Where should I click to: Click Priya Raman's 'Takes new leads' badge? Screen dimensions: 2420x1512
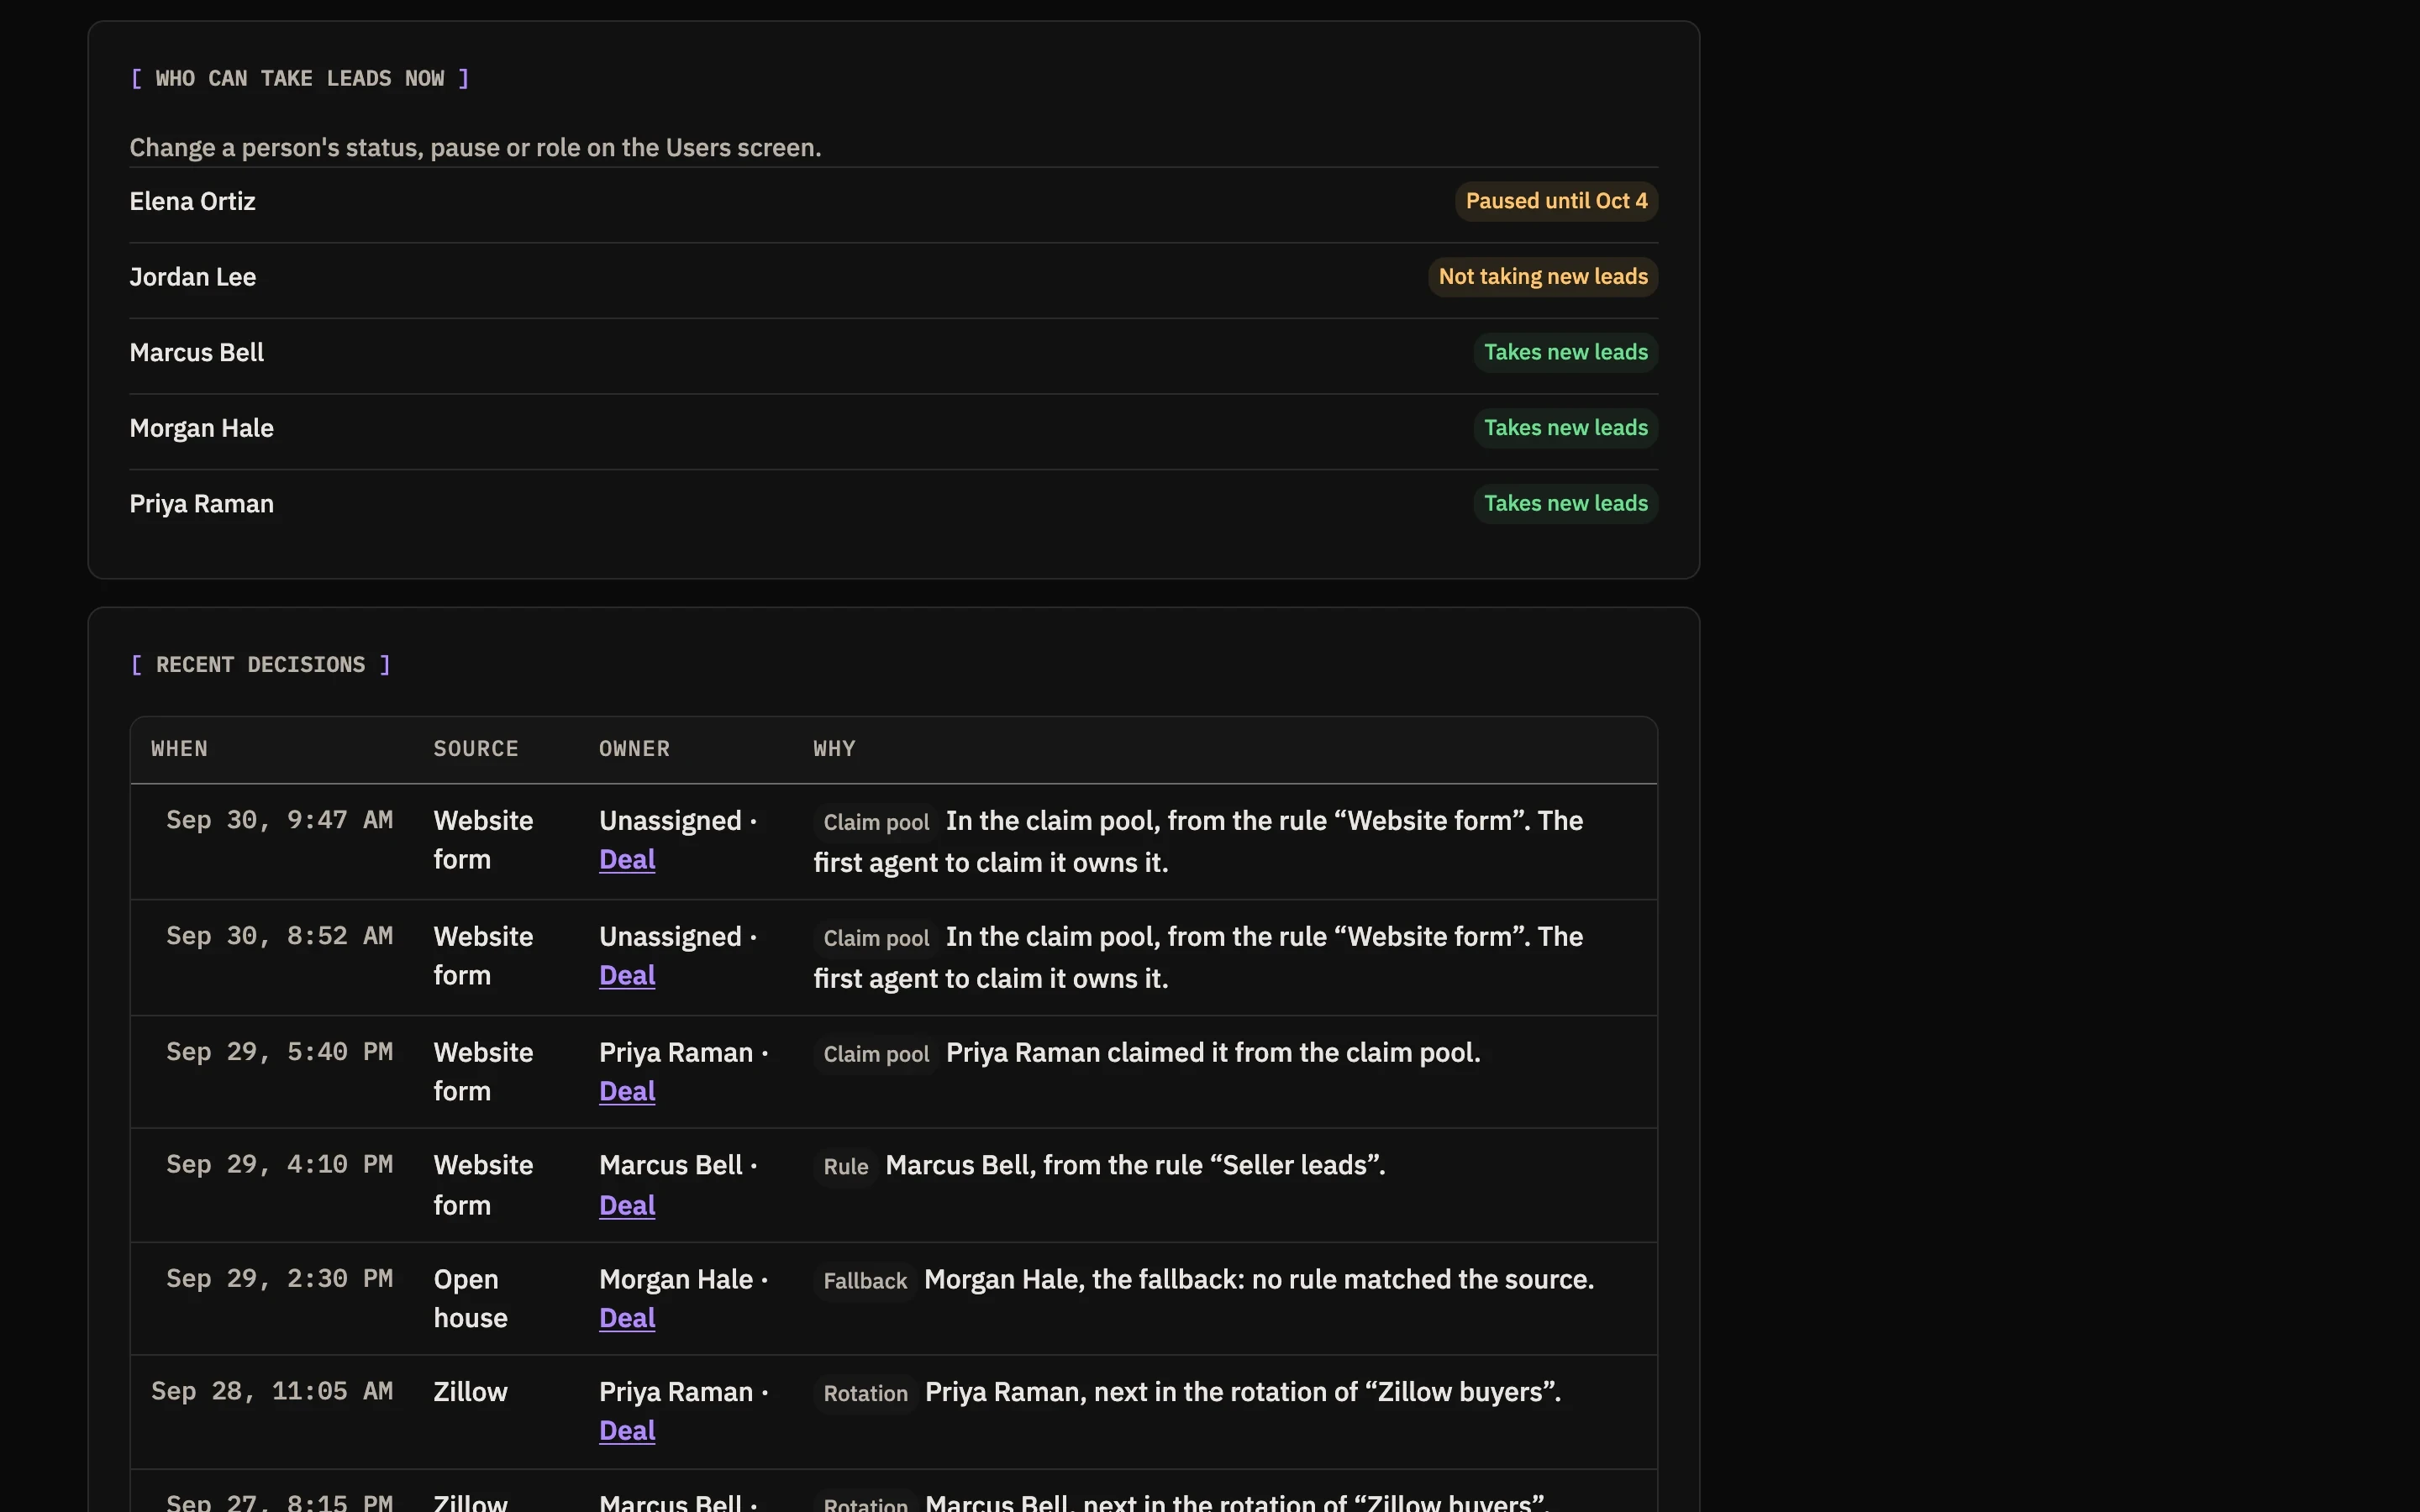1566,504
